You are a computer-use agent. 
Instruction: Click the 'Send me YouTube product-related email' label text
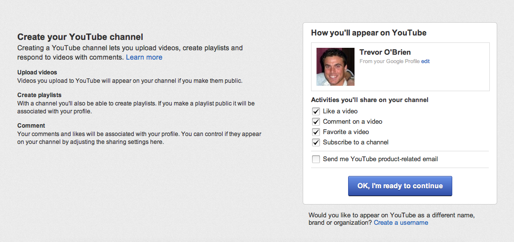point(380,159)
